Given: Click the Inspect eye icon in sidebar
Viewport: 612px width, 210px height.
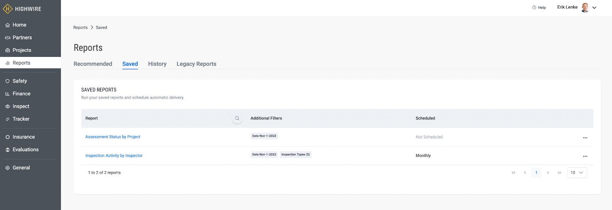Looking at the screenshot, I should click(x=7, y=107).
